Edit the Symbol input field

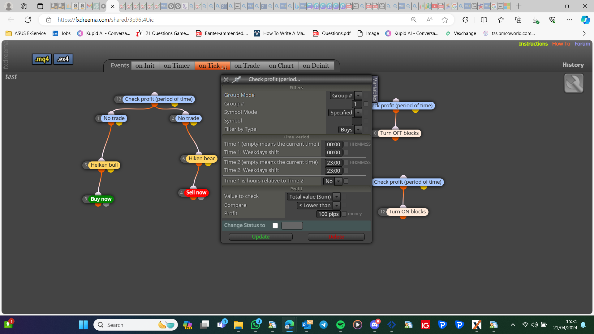pyautogui.click(x=357, y=121)
